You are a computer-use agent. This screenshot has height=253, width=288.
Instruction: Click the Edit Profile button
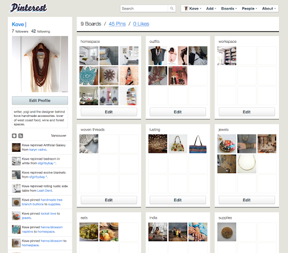pyautogui.click(x=40, y=101)
